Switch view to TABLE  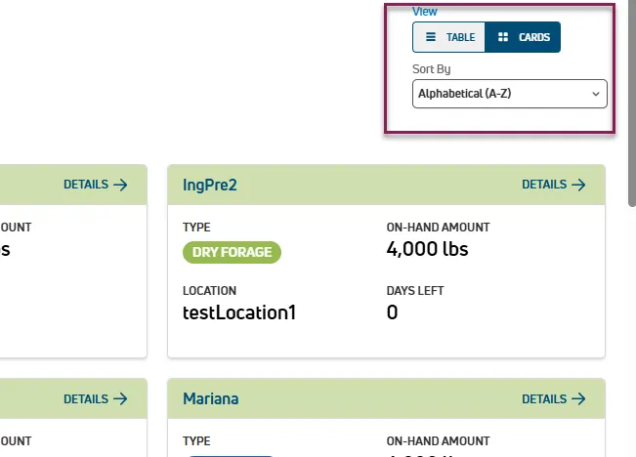coord(448,37)
